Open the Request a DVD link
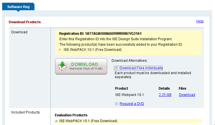The image size is (215, 125). [x=132, y=104]
